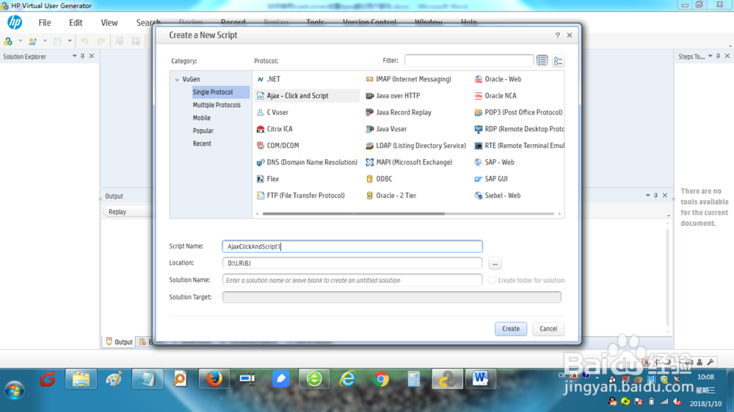Screen dimensions: 734x412
Task: Click the Script Name input field
Action: [x=352, y=246]
